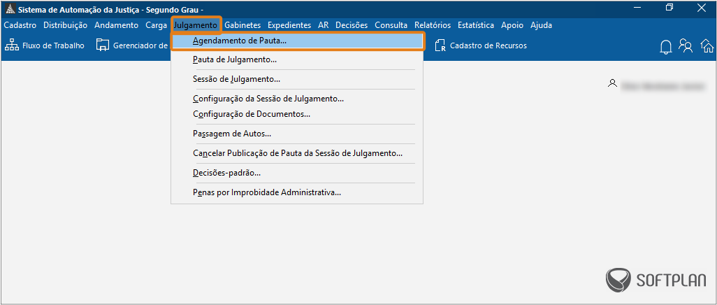Screen dimensions: 717x305
Task: Open the Gabinetes menu
Action: tap(242, 25)
